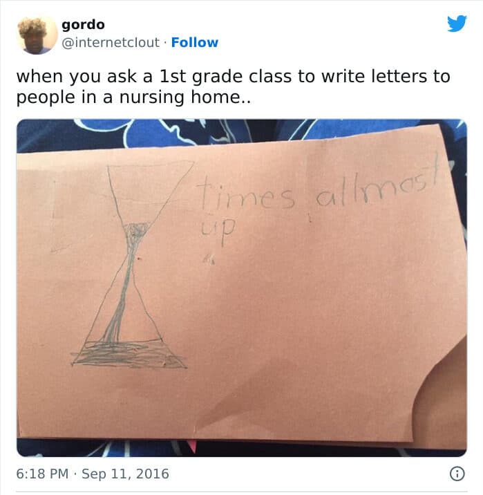This screenshot has height=495, width=483.
Task: Click the hourglass narrow neck scribble
Action: pyautogui.click(x=135, y=234)
